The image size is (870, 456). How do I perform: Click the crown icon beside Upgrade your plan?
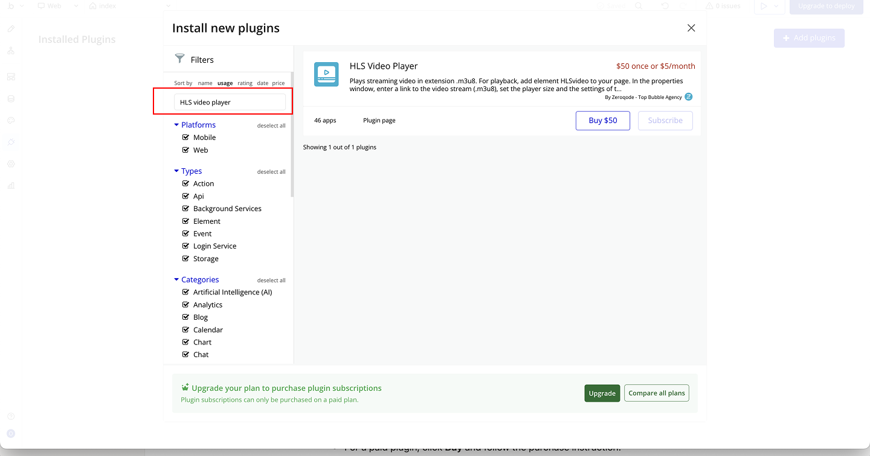click(185, 387)
